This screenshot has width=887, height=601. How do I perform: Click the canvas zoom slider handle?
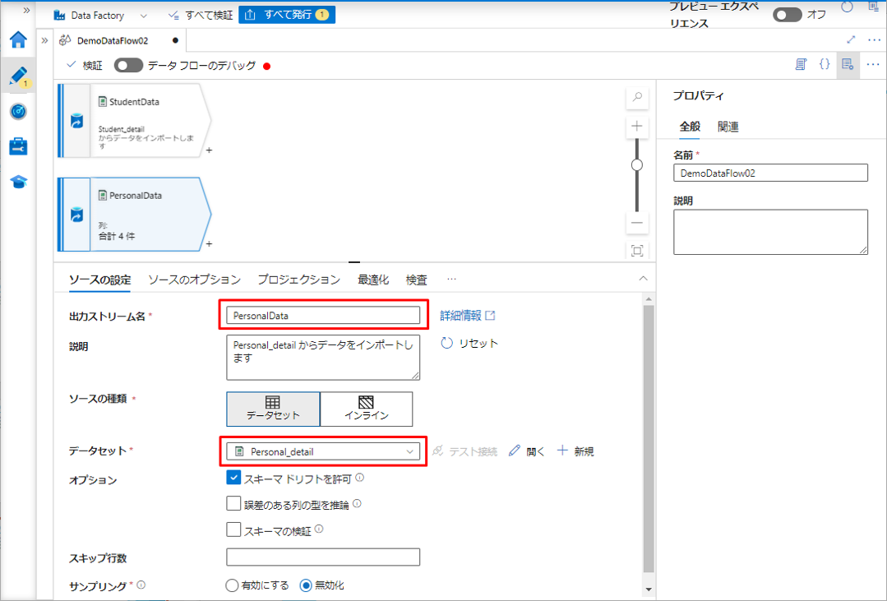point(637,164)
